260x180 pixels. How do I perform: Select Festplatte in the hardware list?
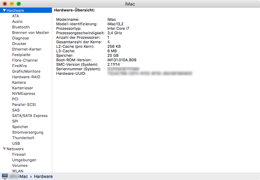(x=21, y=55)
